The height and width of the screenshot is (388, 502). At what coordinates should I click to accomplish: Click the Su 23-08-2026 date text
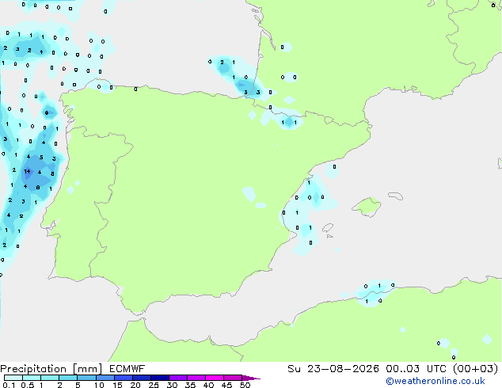tap(333, 369)
